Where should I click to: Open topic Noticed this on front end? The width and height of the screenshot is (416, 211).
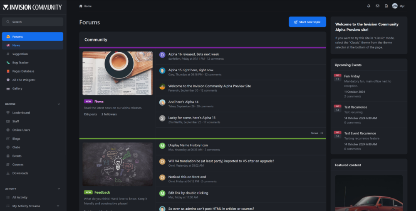[187, 177]
